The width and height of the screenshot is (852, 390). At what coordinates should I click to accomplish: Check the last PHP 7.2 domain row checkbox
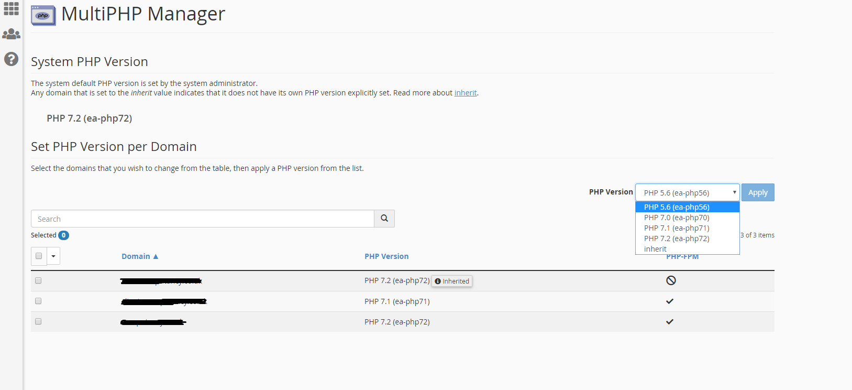38,321
